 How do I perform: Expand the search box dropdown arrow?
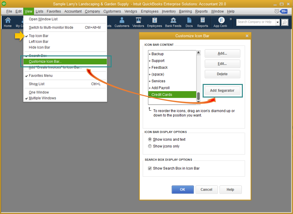pos(277,22)
